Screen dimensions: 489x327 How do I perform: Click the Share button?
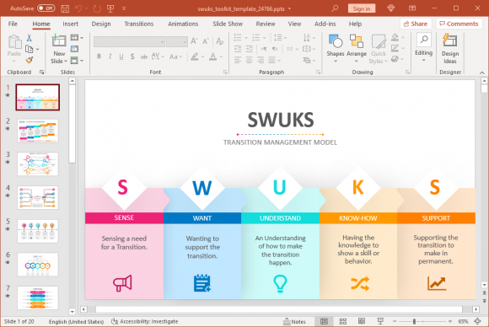pos(416,24)
